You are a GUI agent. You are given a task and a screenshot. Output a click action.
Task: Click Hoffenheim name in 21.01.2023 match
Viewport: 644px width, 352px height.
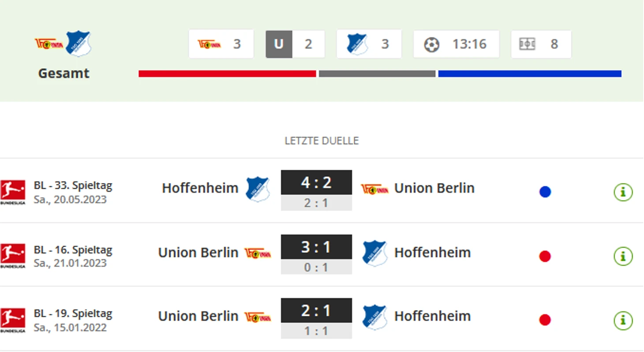432,252
